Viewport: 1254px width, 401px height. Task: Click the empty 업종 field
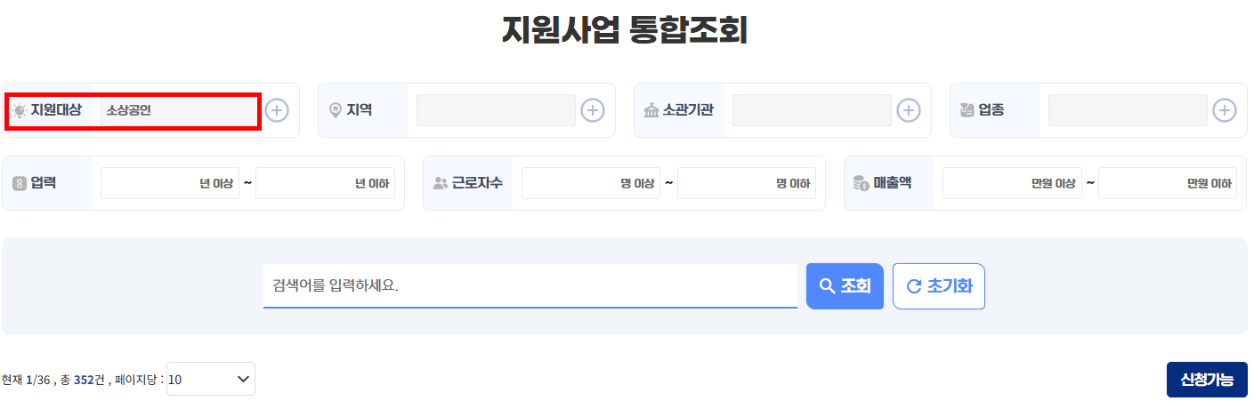point(1129,110)
